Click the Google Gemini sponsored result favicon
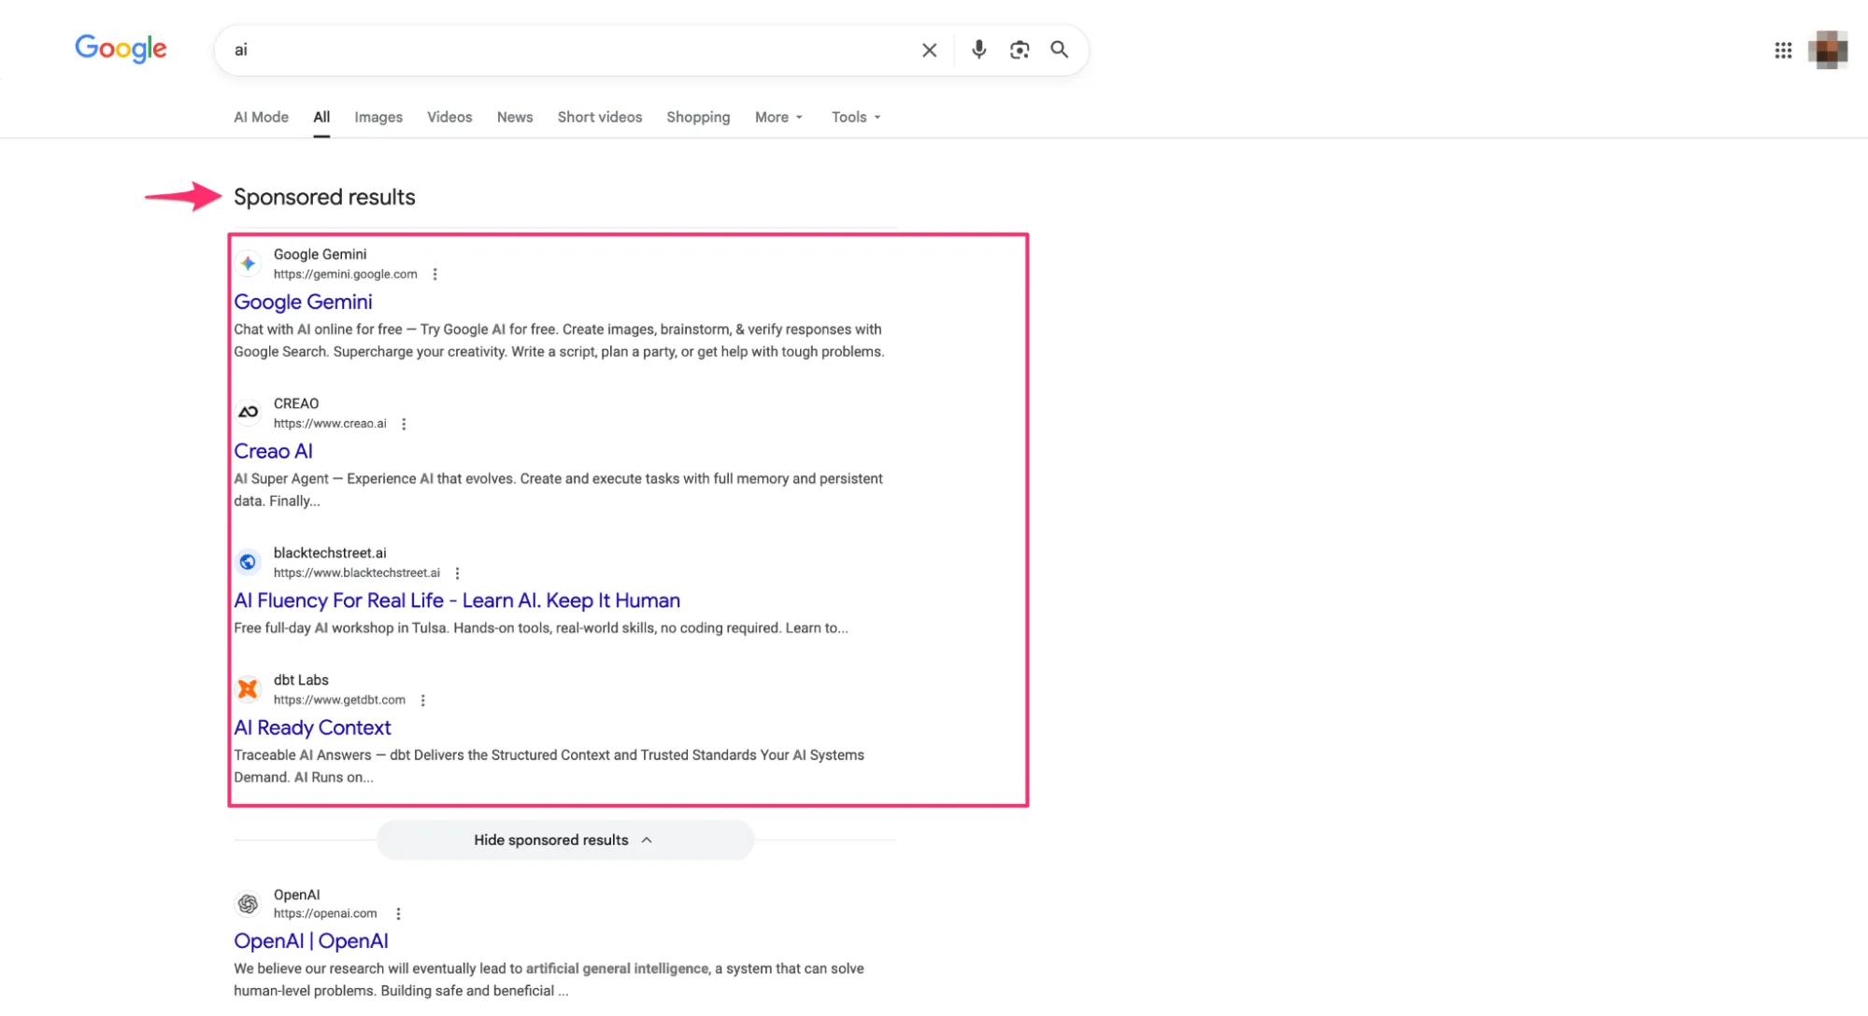Viewport: 1868px width, 1016px height. coord(248,263)
